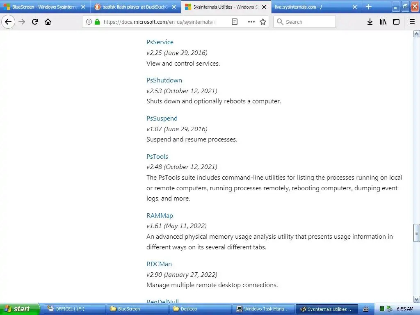The width and height of the screenshot is (420, 315).
Task: Go back to the previous page
Action: click(x=8, y=22)
